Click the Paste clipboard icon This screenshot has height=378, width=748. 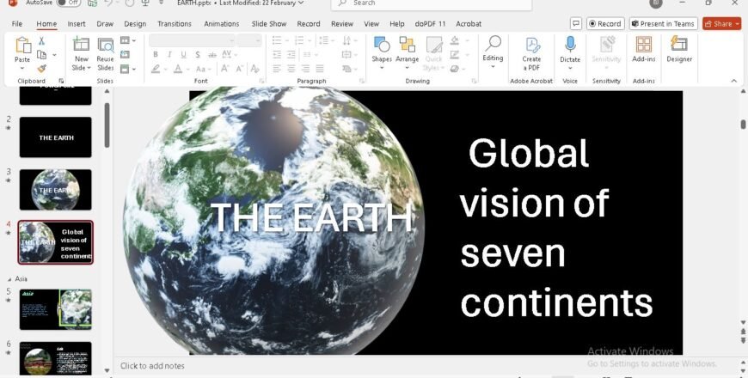click(x=22, y=46)
